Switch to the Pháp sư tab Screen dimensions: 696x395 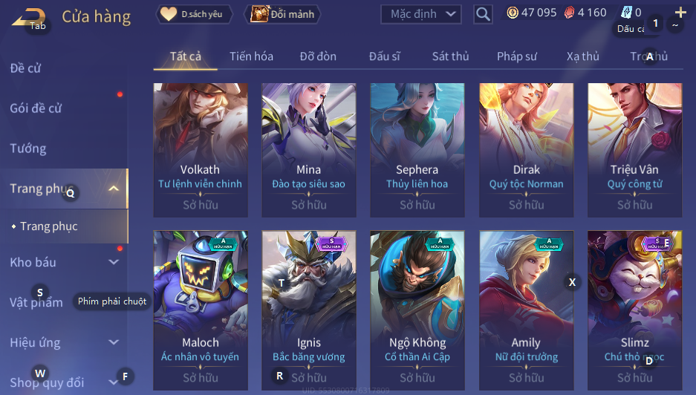517,56
